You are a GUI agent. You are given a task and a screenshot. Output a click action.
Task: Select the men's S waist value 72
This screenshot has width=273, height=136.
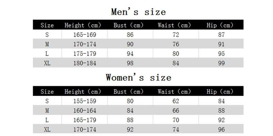pos(176,35)
